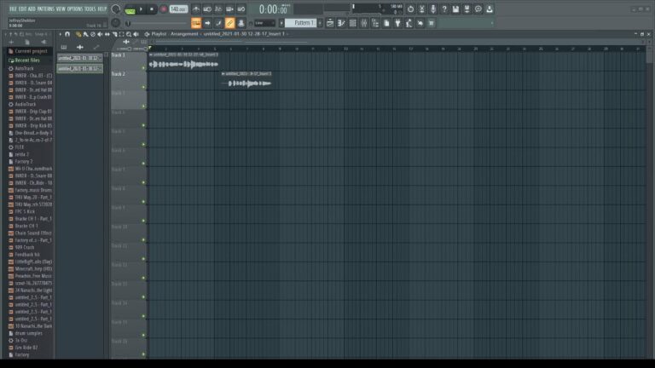Click the Stop button in transport

tap(152, 9)
